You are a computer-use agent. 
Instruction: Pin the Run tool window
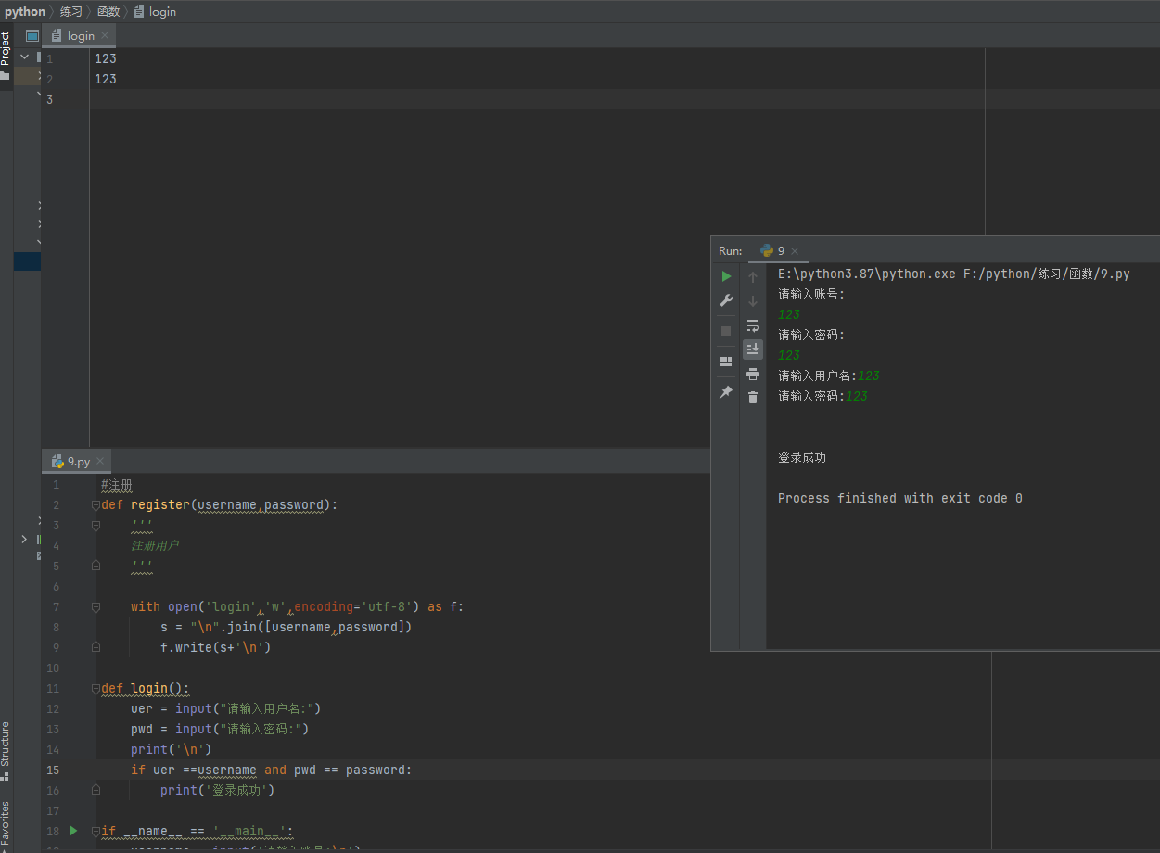coord(726,392)
